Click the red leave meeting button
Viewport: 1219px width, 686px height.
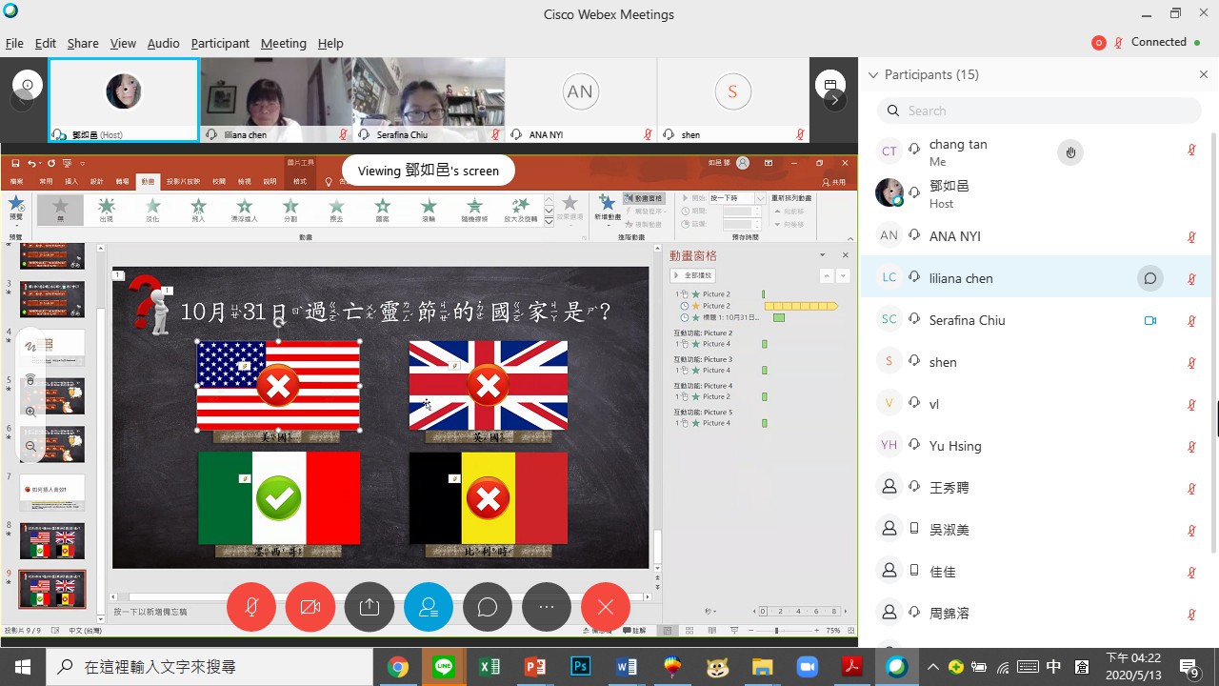[x=606, y=607]
